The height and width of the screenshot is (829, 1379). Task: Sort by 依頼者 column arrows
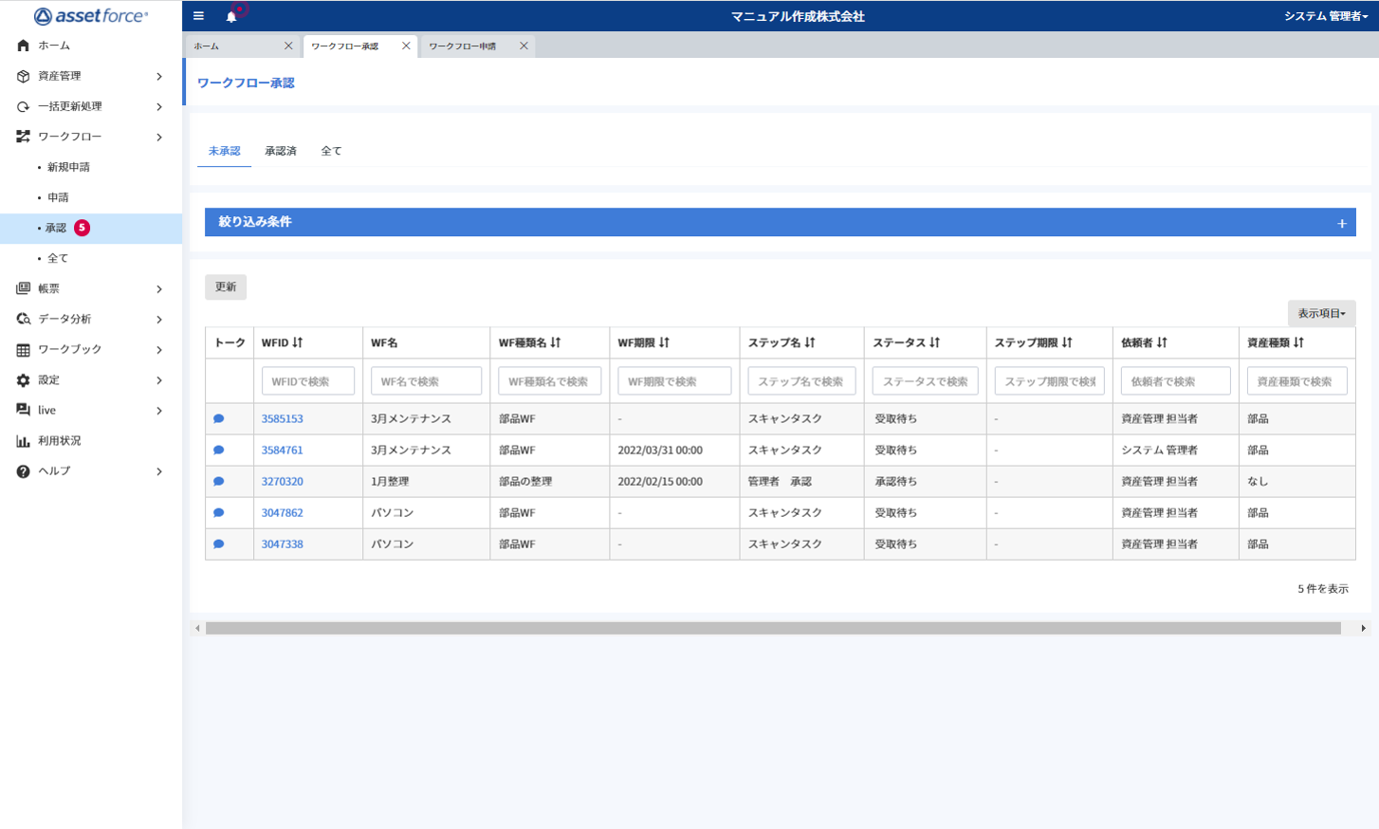[x=1162, y=342]
